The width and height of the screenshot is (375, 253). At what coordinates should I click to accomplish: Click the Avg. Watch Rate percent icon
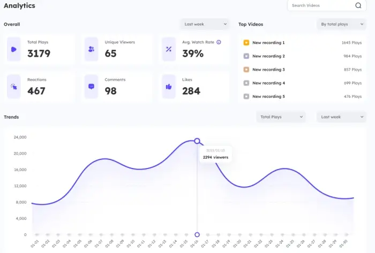pyautogui.click(x=169, y=49)
